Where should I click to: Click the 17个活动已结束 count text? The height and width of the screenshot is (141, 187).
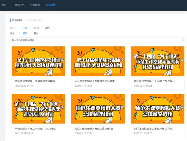pos(34,20)
